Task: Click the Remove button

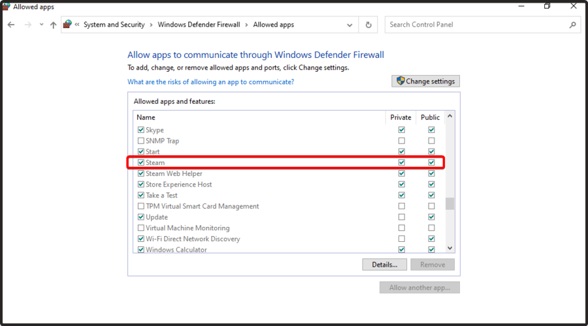Action: [x=433, y=265]
